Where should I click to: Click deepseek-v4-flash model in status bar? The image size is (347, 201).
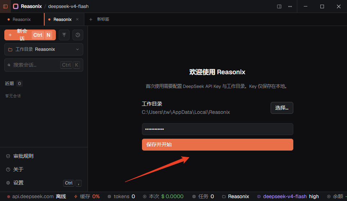[x=285, y=196]
